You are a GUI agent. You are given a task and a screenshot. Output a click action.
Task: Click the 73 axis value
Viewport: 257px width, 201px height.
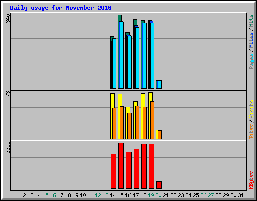pos(8,94)
